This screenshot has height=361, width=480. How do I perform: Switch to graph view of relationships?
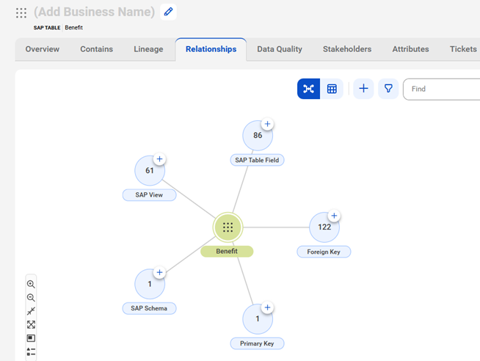308,89
